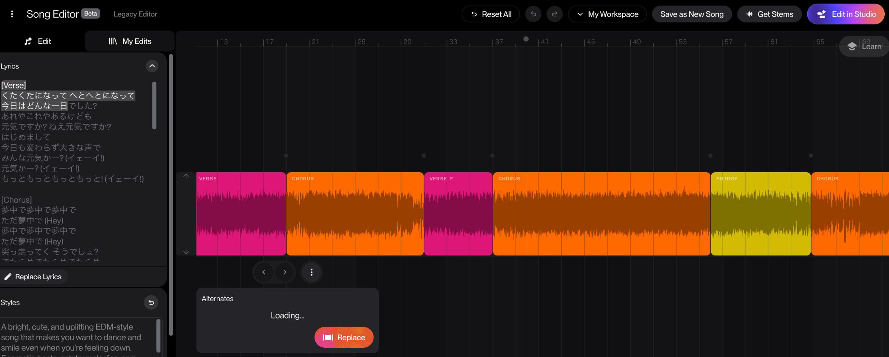Collapse the Lyrics panel

(152, 66)
